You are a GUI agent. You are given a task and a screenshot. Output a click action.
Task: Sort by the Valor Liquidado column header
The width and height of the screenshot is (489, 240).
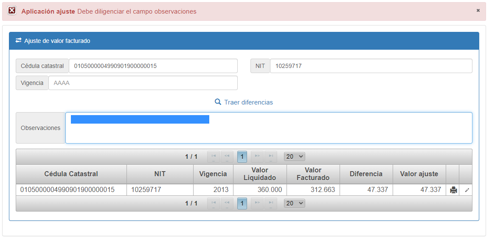[x=260, y=174]
